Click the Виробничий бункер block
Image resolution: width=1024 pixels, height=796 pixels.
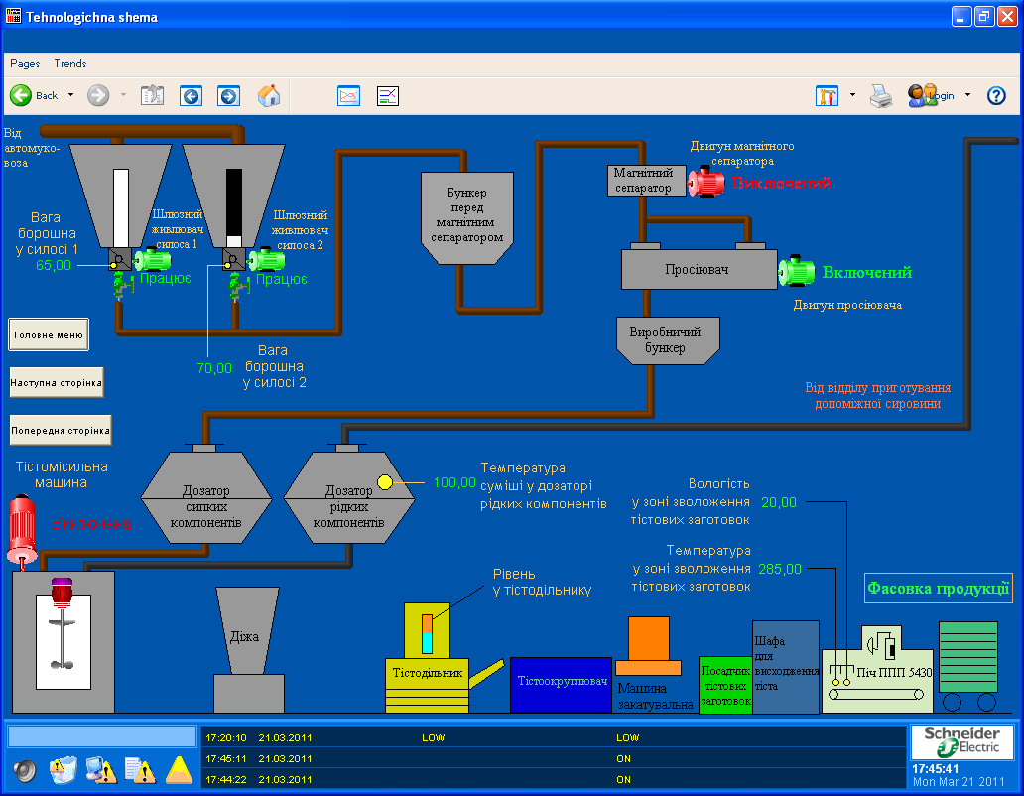[x=668, y=340]
